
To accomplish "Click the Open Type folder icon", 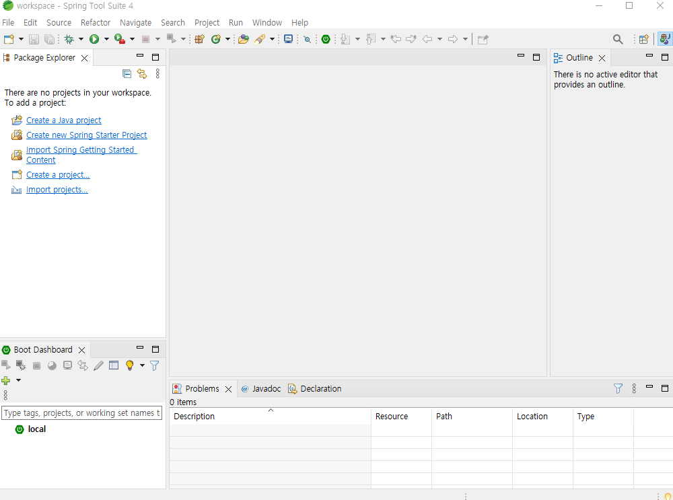I will click(x=244, y=39).
